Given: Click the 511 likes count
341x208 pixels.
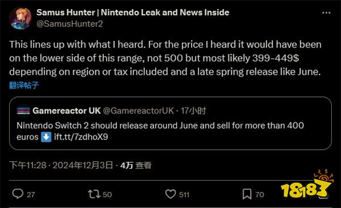Looking at the screenshot, I should [184, 194].
